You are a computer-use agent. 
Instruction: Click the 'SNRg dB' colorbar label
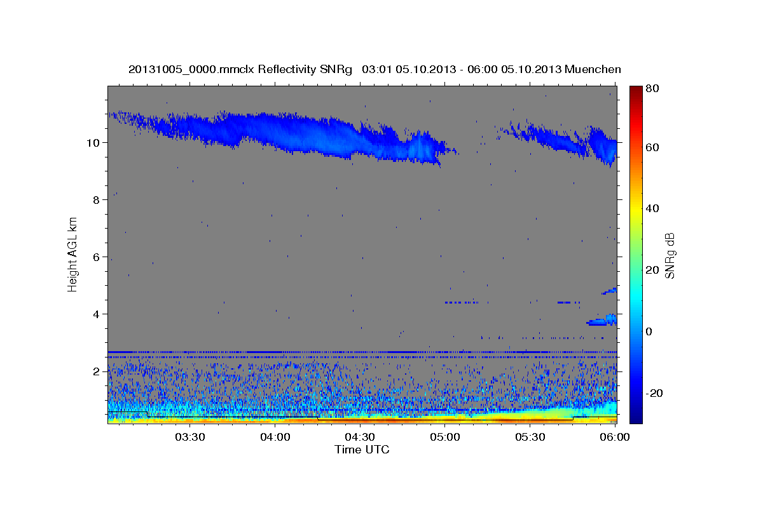pos(670,255)
